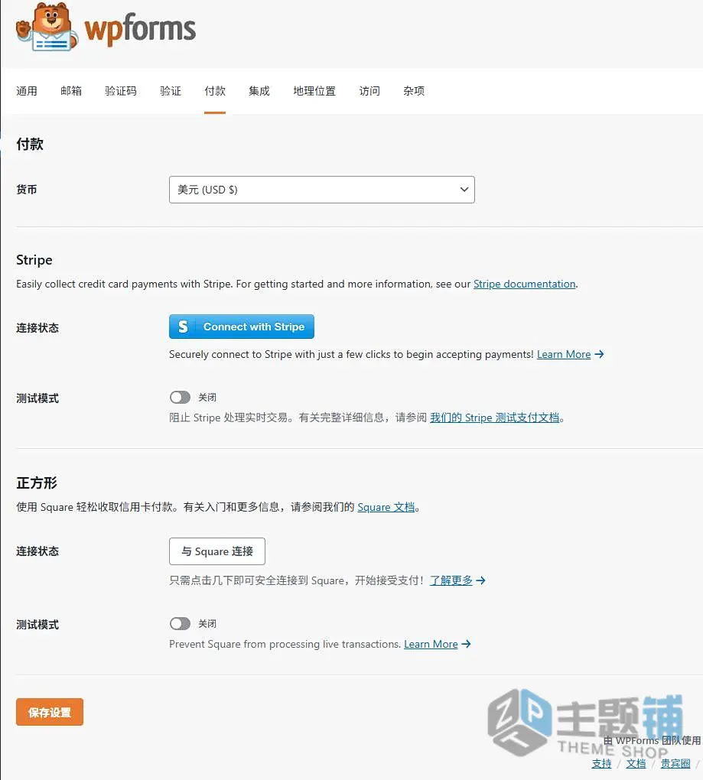This screenshot has height=780, width=703.
Task: Click 关闭 label beside Stripe test toggle
Action: pyautogui.click(x=207, y=398)
